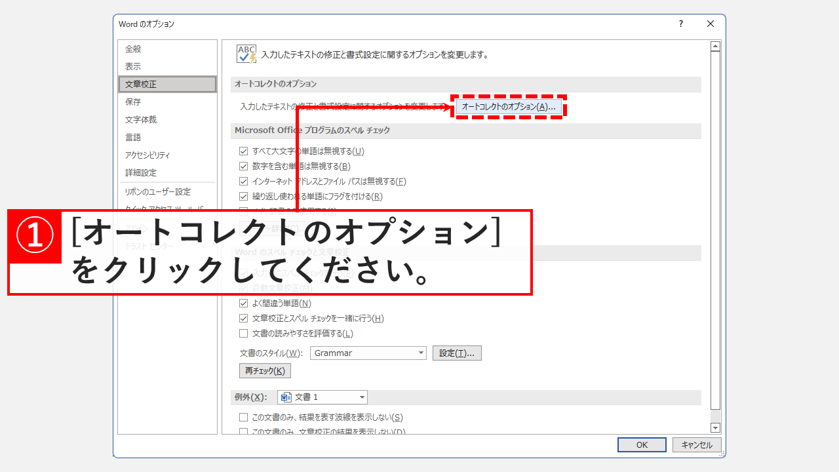Viewport: 839px width, 472px height.
Task: Confirm with the OK button
Action: tap(642, 445)
